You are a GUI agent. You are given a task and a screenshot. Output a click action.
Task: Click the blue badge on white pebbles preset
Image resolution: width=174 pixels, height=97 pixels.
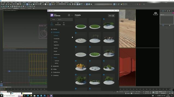click(76, 33)
